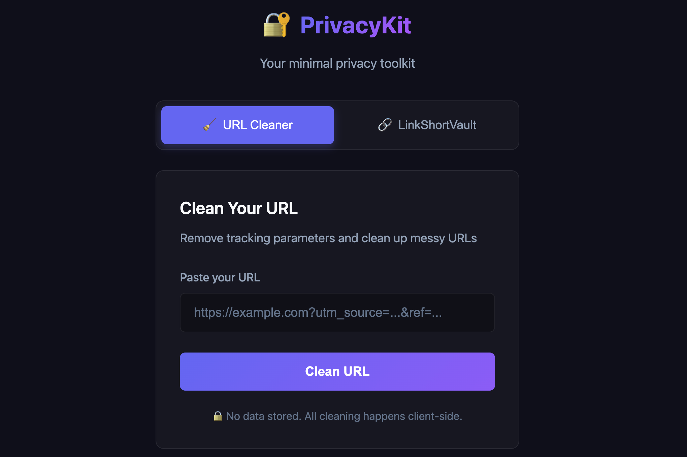Open the LinkShortVault tab
This screenshot has width=687, height=457.
tap(427, 125)
